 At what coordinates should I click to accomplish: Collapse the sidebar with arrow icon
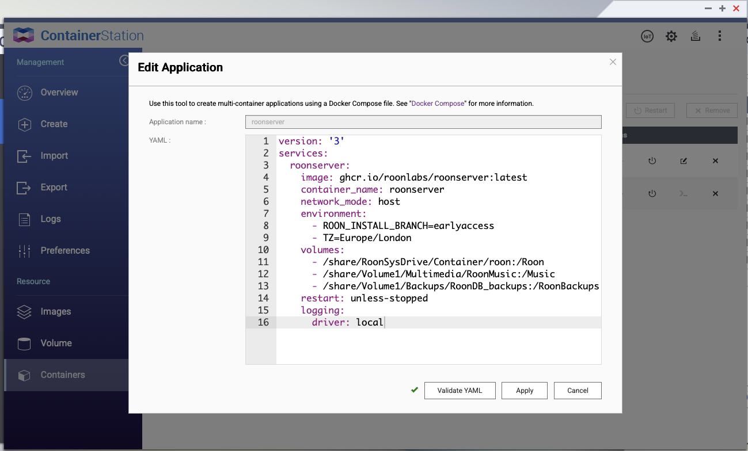(x=124, y=60)
